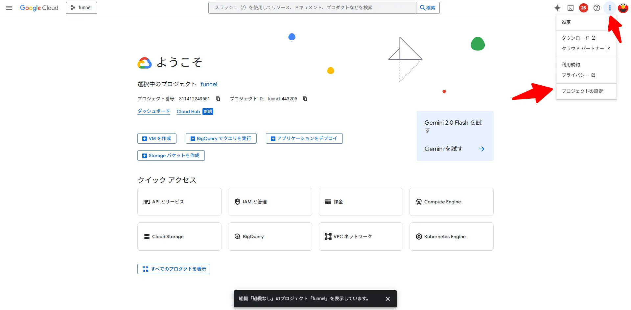Click the billing card icon in 課金
This screenshot has height=310, width=631.
[328, 202]
